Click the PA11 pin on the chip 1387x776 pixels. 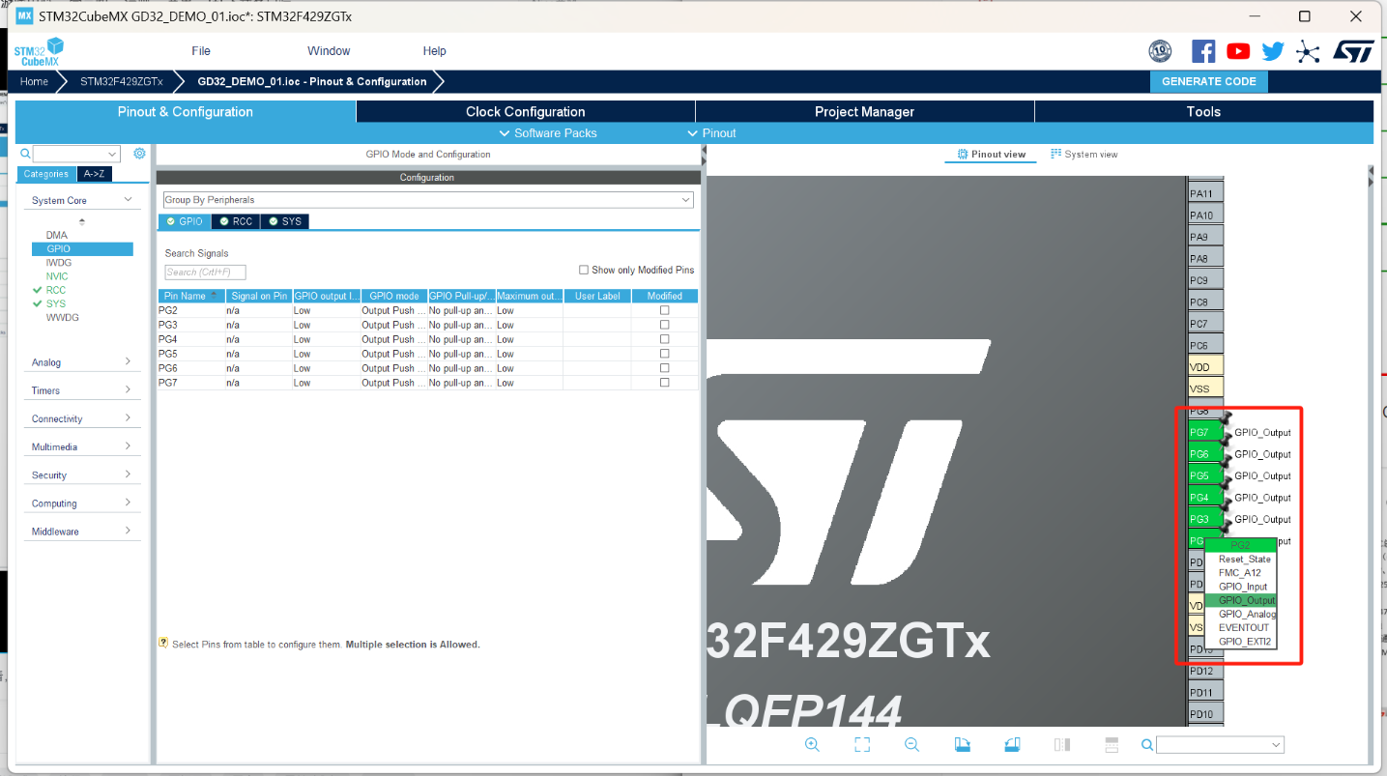tap(1205, 193)
